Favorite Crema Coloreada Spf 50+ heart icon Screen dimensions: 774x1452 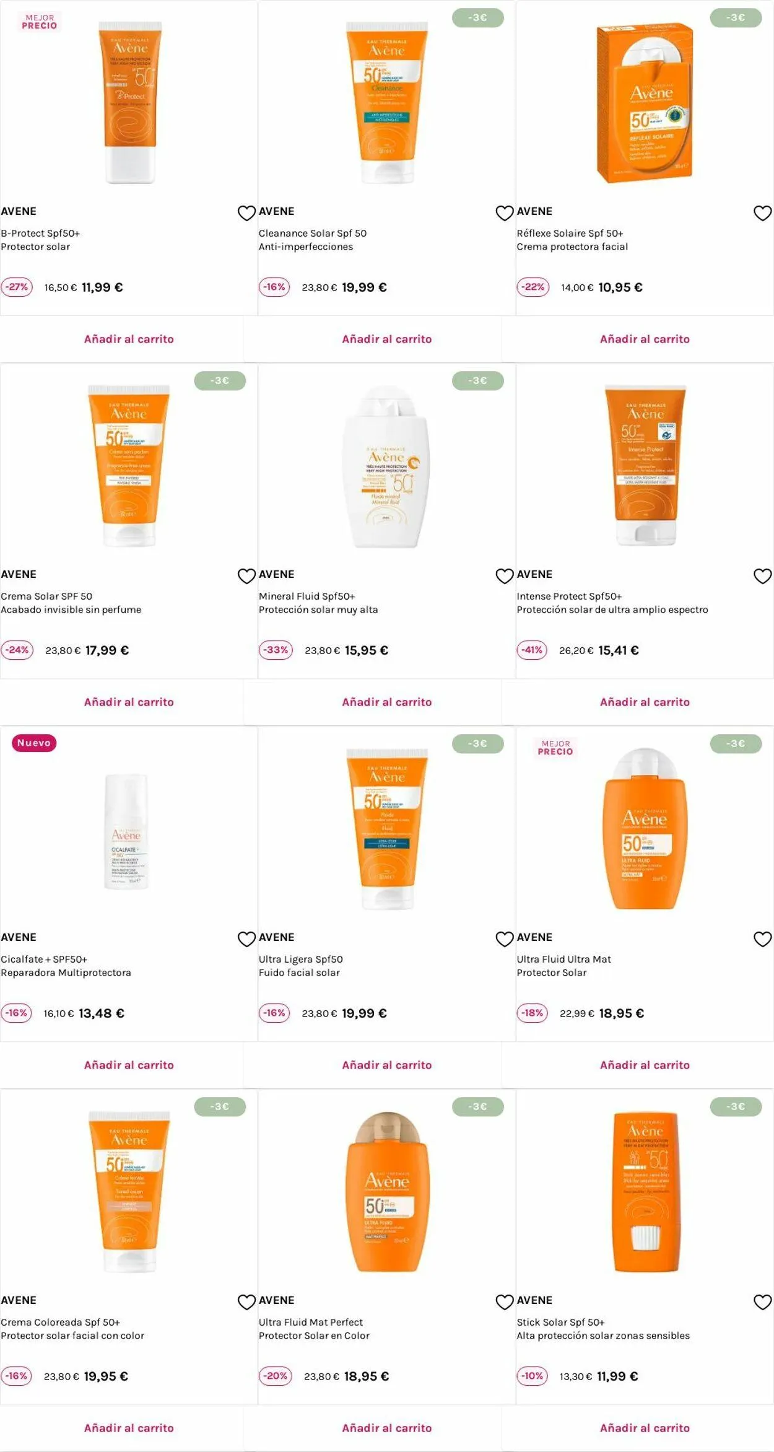tap(246, 1302)
